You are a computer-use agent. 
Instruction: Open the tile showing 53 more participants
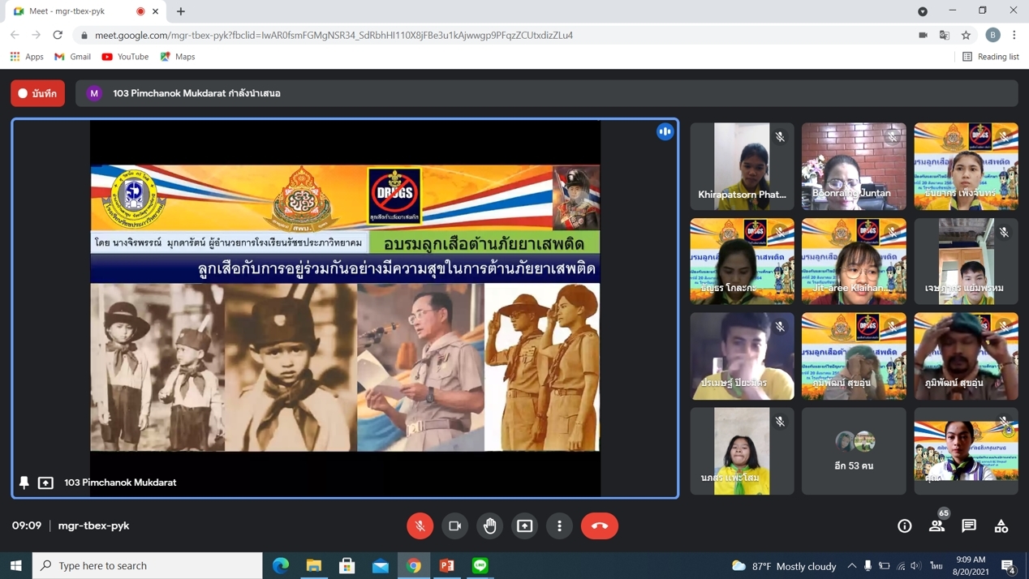click(854, 451)
